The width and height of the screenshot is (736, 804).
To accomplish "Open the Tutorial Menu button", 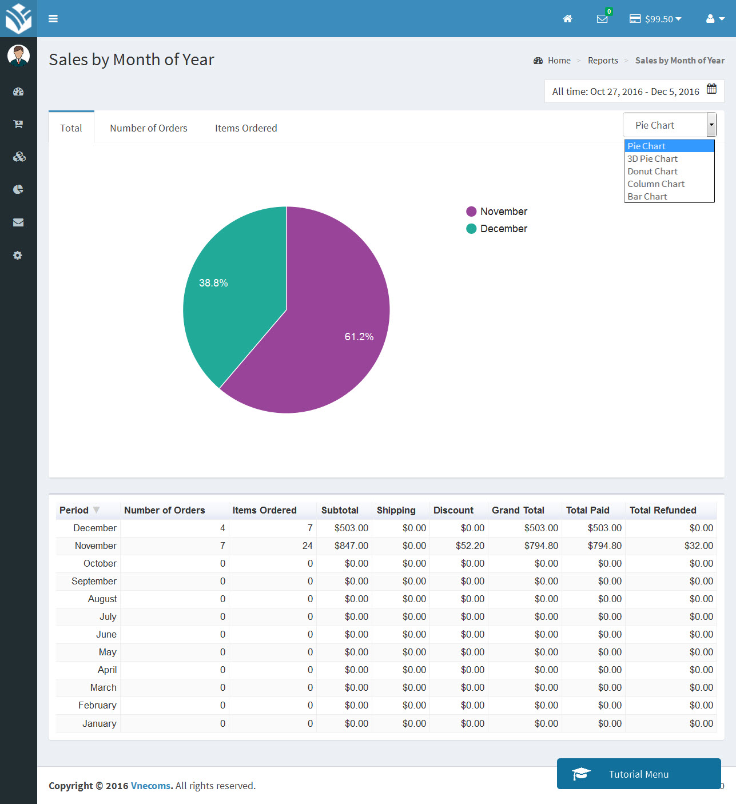I will tap(638, 774).
